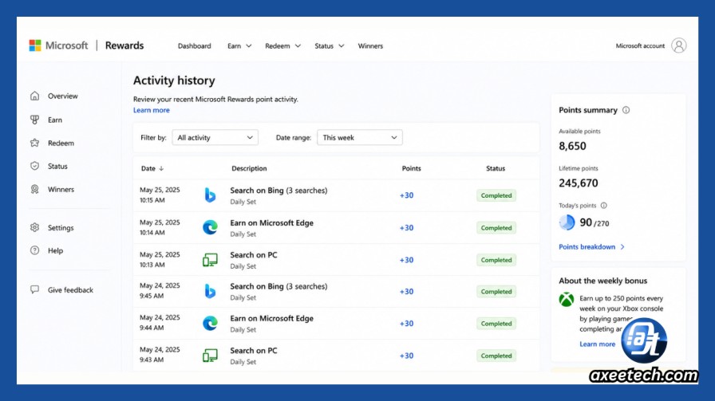Click the Xbox icon in weekly bonus card
This screenshot has width=715, height=401.
point(567,300)
